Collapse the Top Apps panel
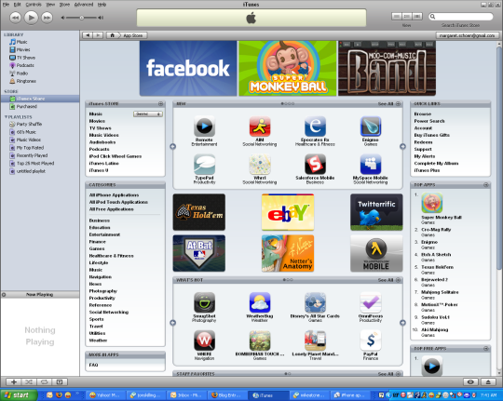Screen dimensions: 503x401 pyautogui.click(x=486, y=185)
